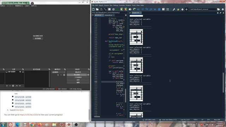Screen dimensions: 226x127
Task: Open the Help menu in Spyder
Action: pos(142,5)
